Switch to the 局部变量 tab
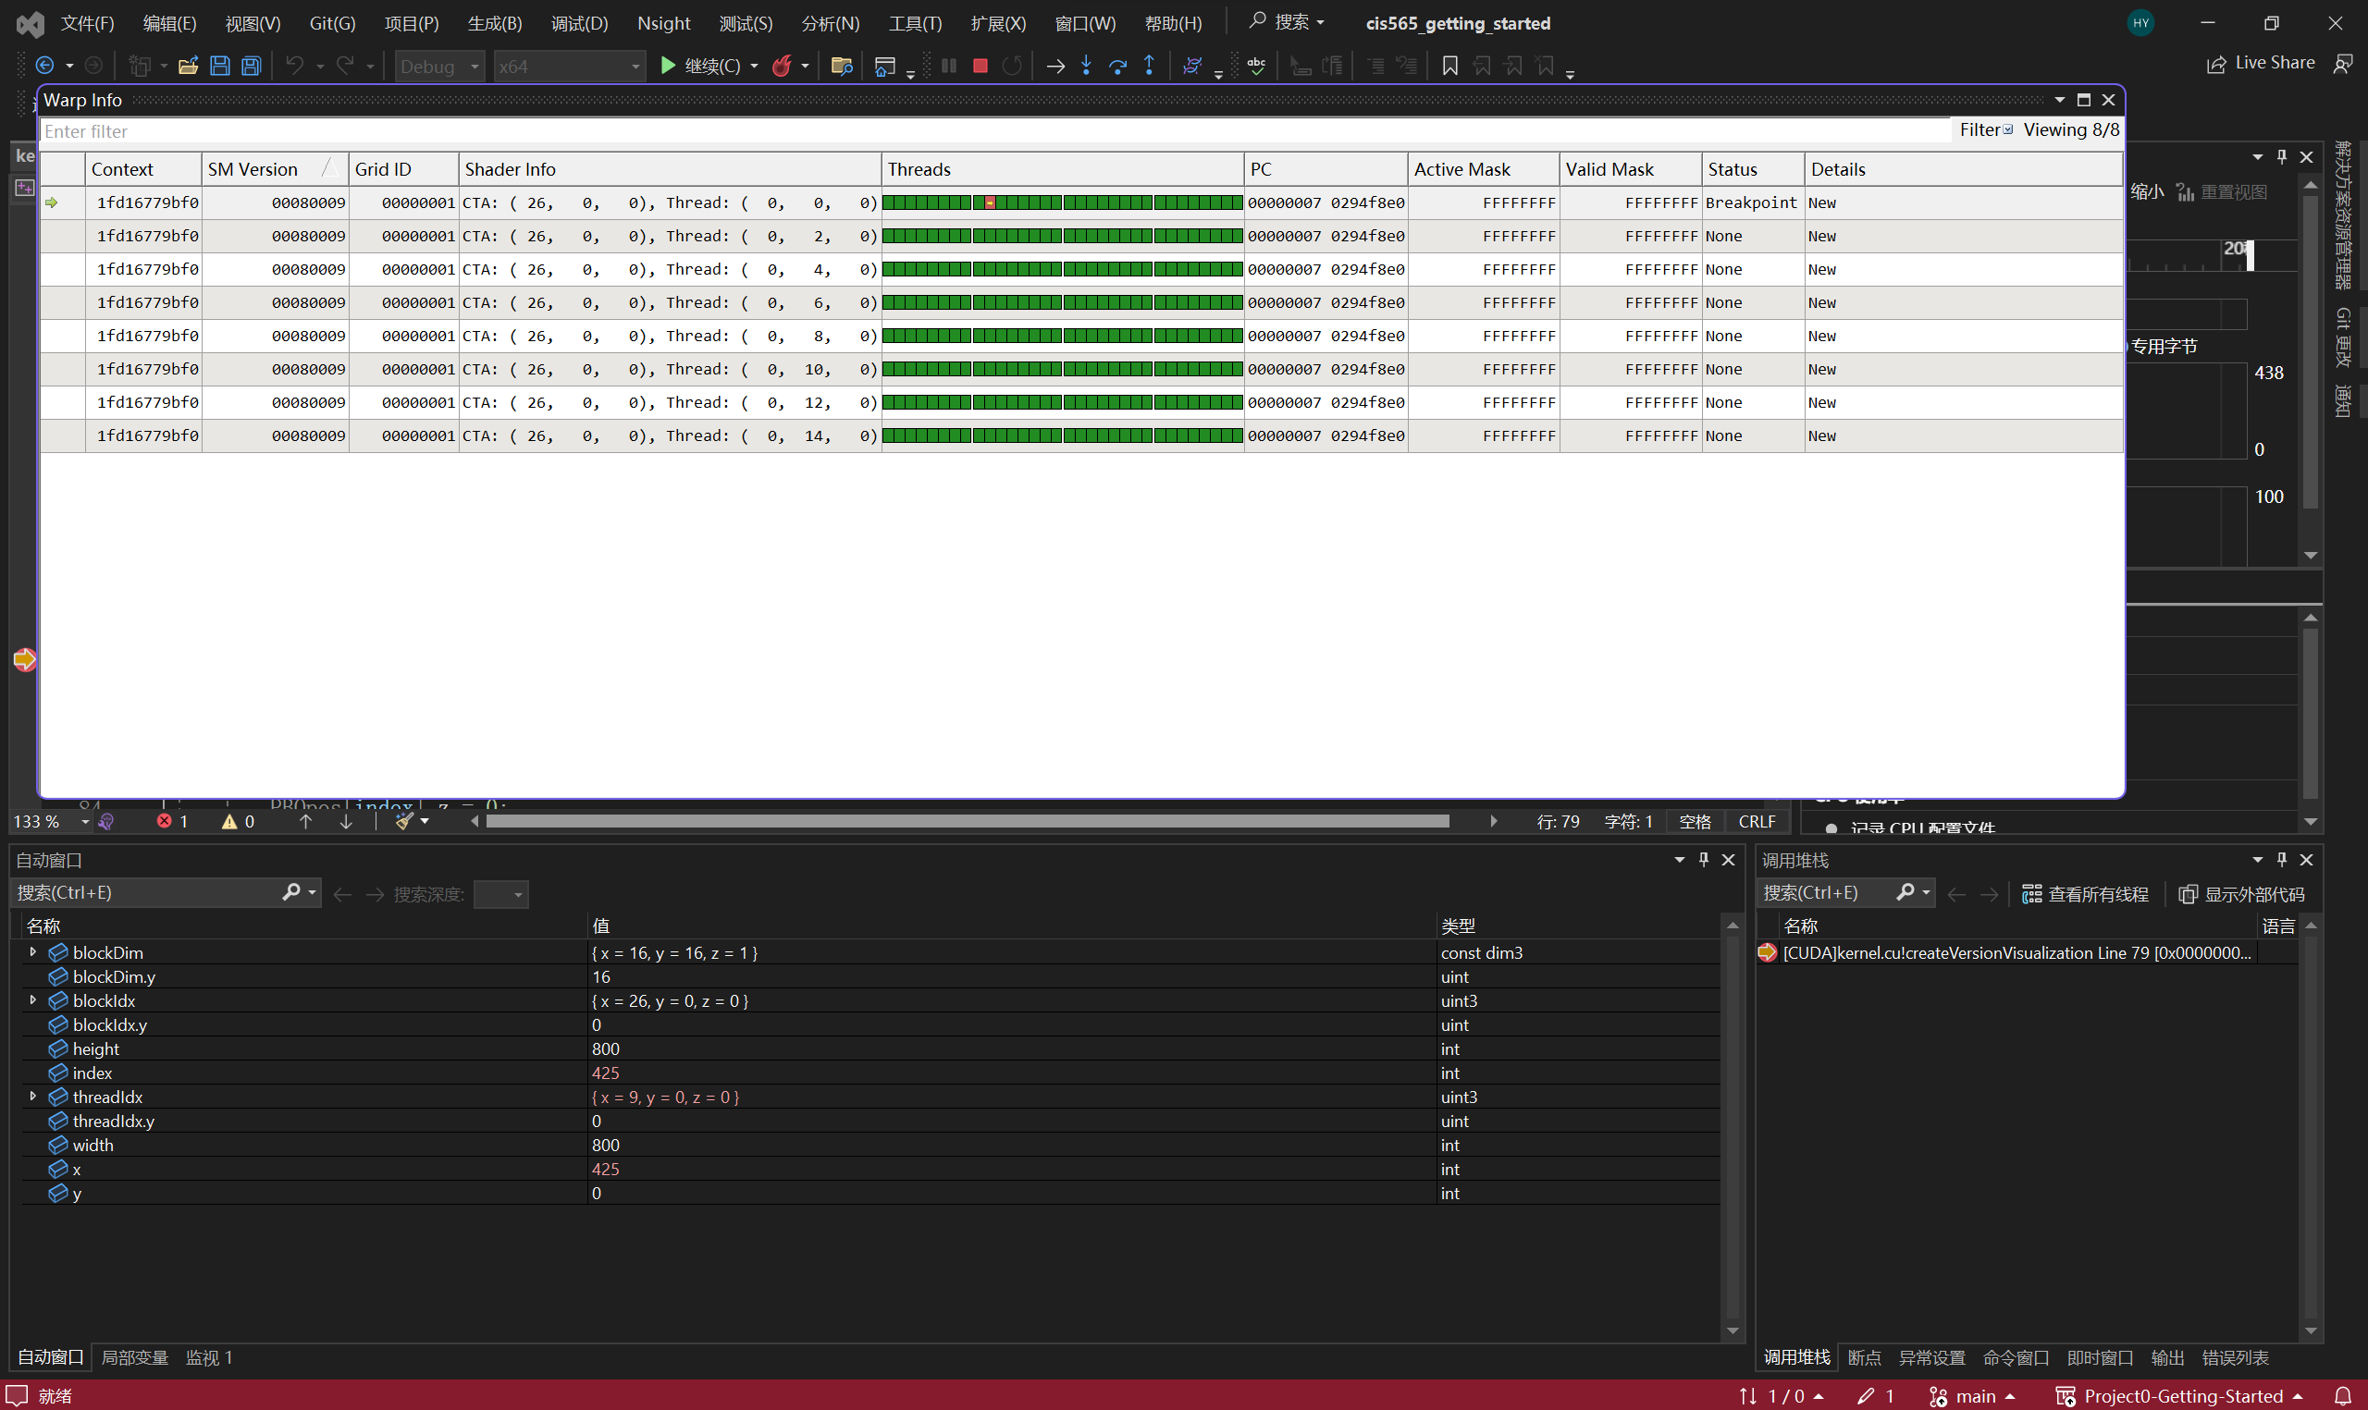Image resolution: width=2368 pixels, height=1410 pixels. [134, 1357]
